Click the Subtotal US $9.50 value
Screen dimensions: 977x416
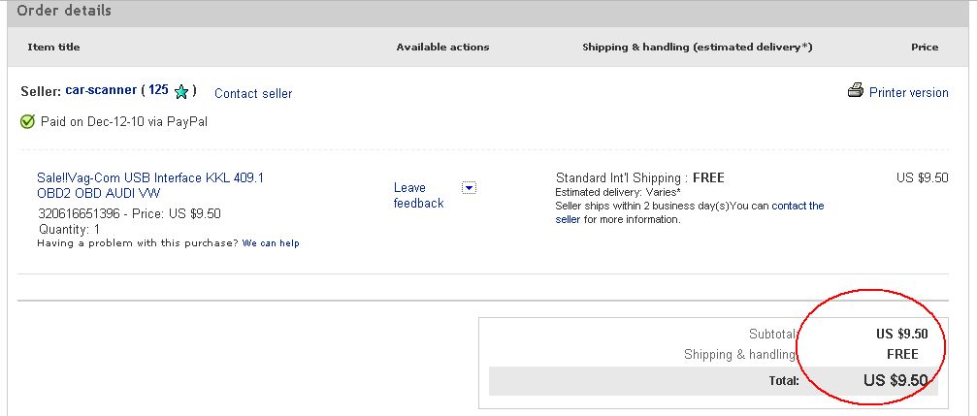(x=901, y=334)
